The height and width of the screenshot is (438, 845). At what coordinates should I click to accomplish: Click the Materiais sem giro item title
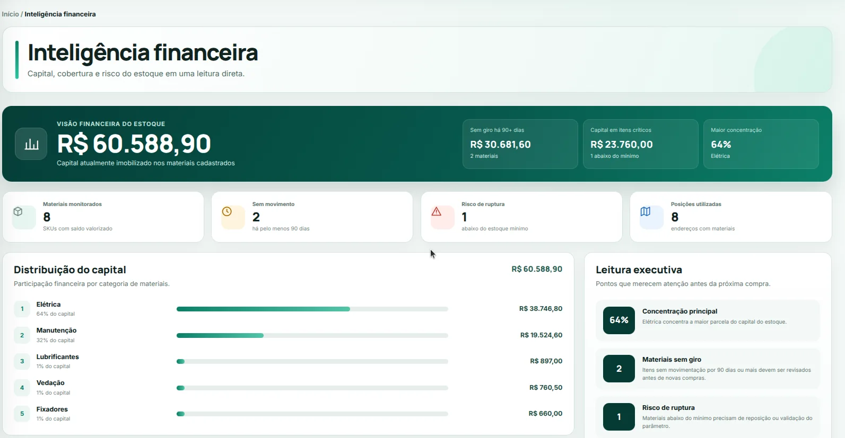tap(672, 360)
